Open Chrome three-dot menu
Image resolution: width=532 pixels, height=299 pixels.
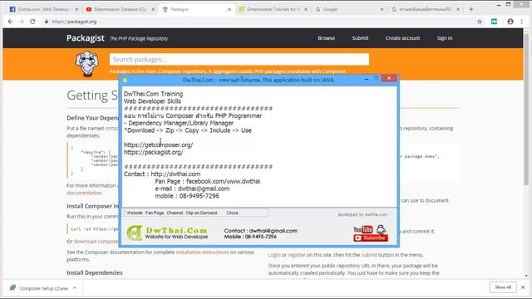(521, 22)
